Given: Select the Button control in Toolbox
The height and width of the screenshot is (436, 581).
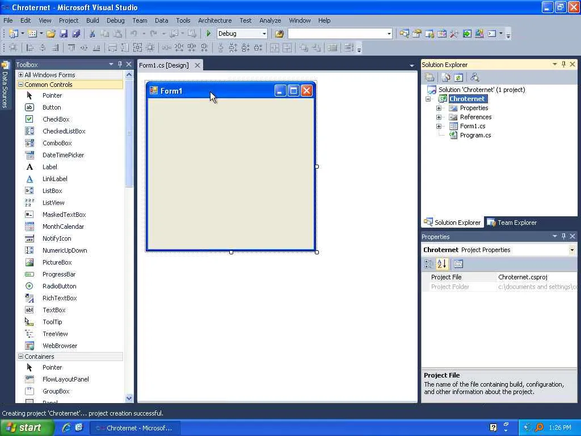Looking at the screenshot, I should [x=52, y=107].
